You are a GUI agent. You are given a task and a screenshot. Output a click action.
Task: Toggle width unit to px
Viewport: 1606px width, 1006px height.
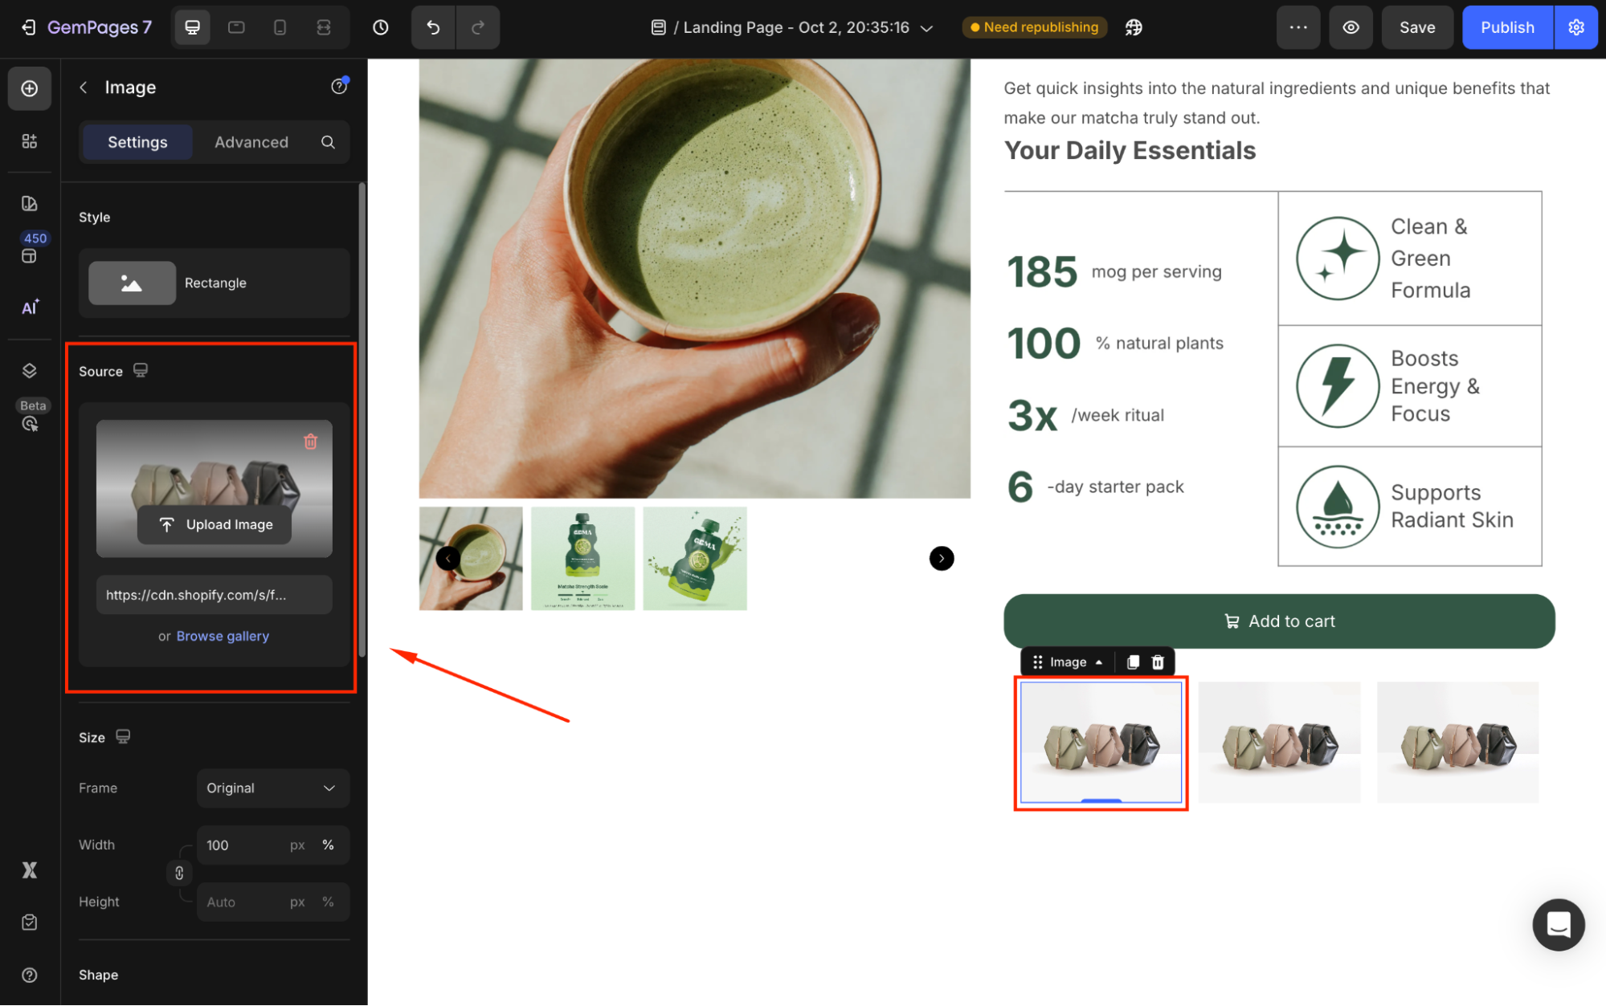[297, 845]
